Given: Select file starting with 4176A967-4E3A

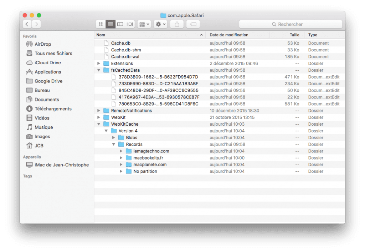Looking at the screenshot, I should click(220, 97).
